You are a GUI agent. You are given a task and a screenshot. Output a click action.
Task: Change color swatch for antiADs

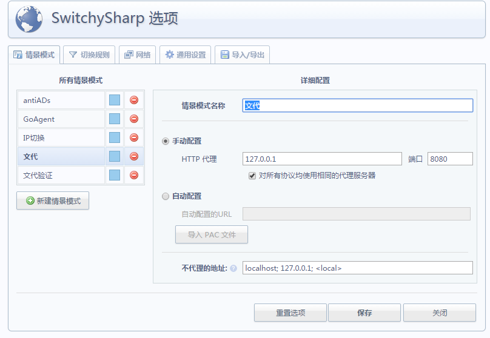tap(115, 100)
